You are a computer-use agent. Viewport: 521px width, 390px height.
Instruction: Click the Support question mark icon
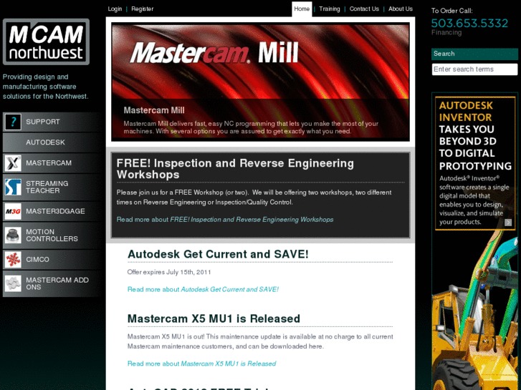coord(13,122)
